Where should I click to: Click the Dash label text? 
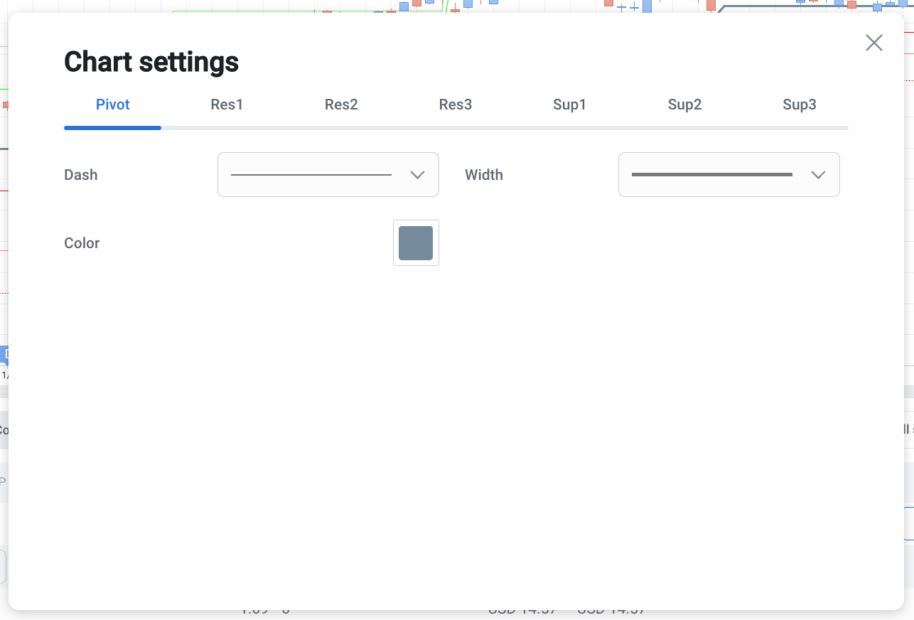80,175
